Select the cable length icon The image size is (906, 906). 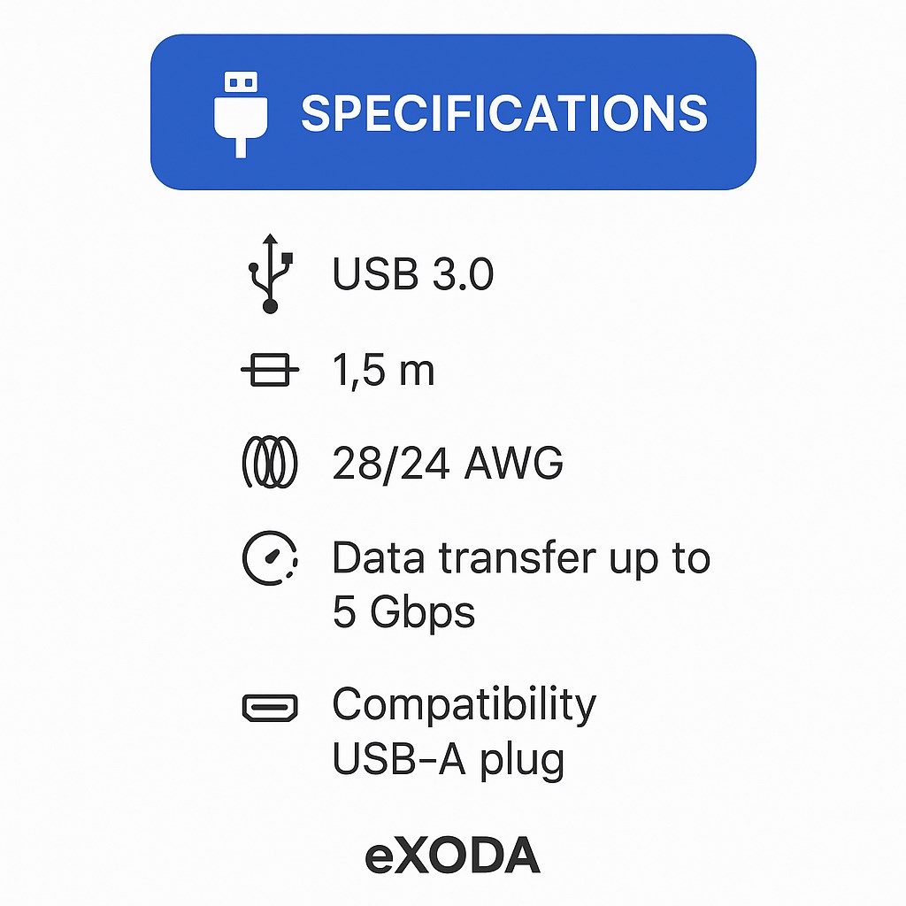coord(270,370)
